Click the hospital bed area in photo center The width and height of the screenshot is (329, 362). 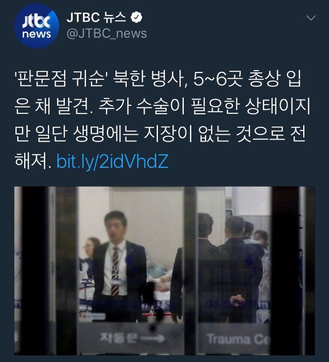[162, 284]
